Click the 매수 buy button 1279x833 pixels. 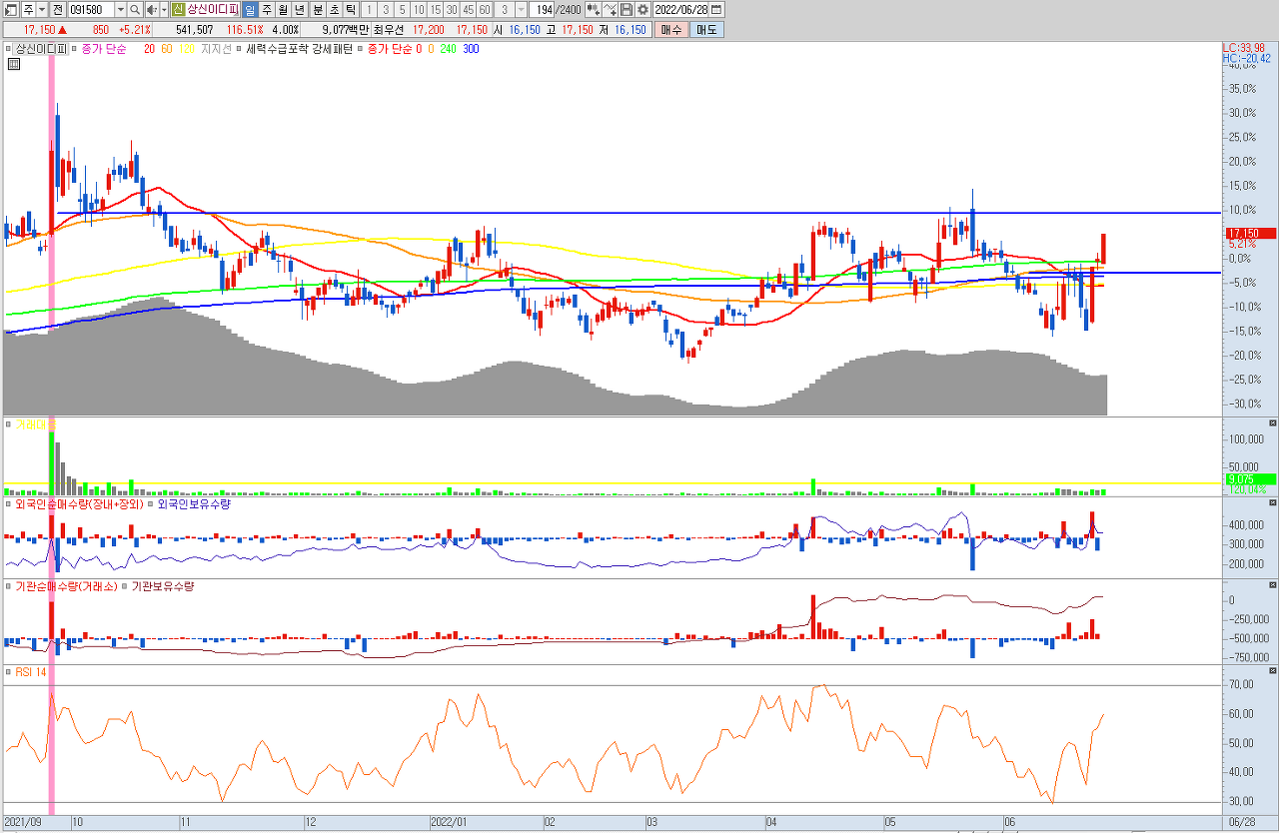coord(671,29)
